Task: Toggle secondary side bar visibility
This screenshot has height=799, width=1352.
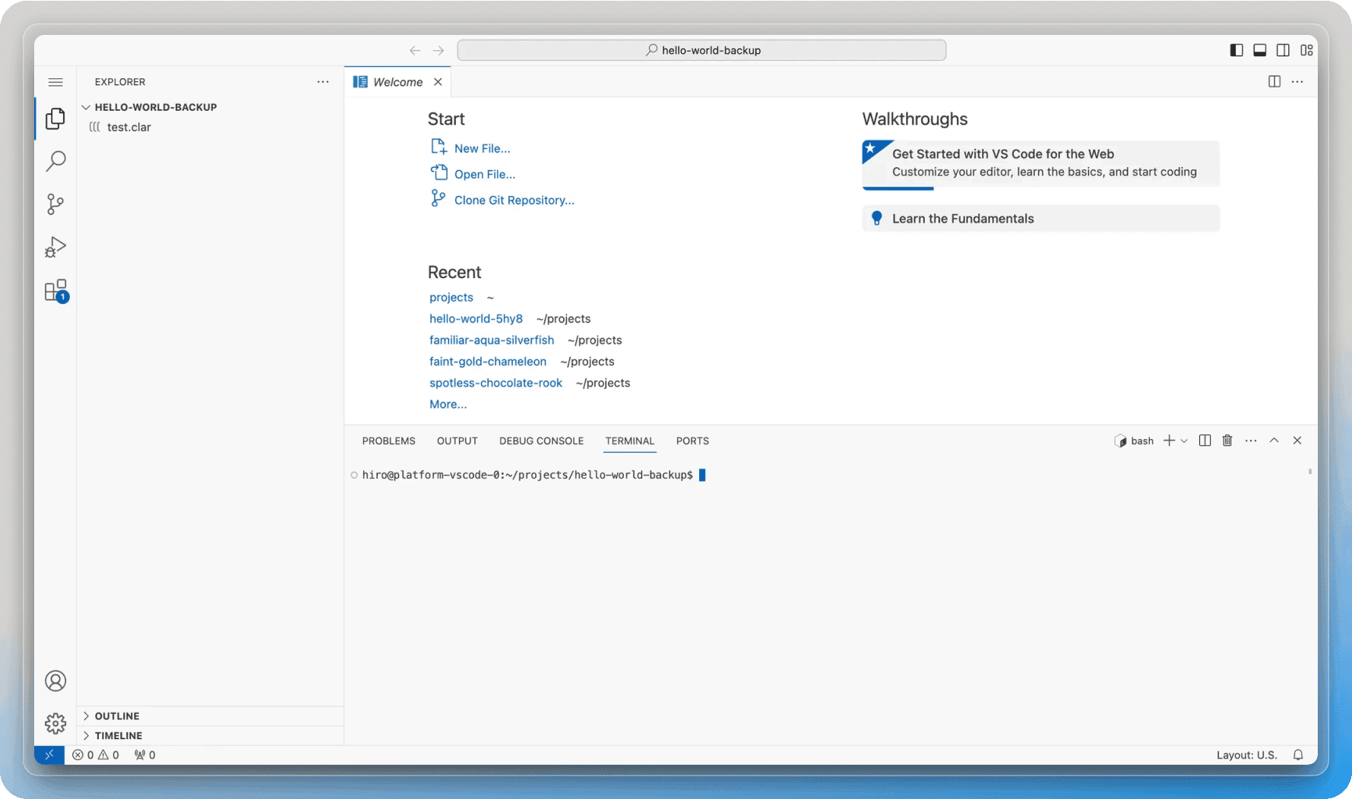Action: tap(1283, 50)
